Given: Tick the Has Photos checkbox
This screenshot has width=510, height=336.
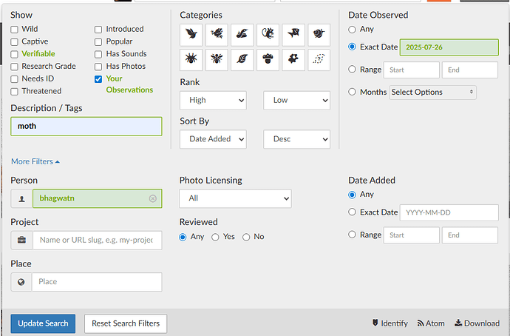Looking at the screenshot, I should click(x=98, y=67).
